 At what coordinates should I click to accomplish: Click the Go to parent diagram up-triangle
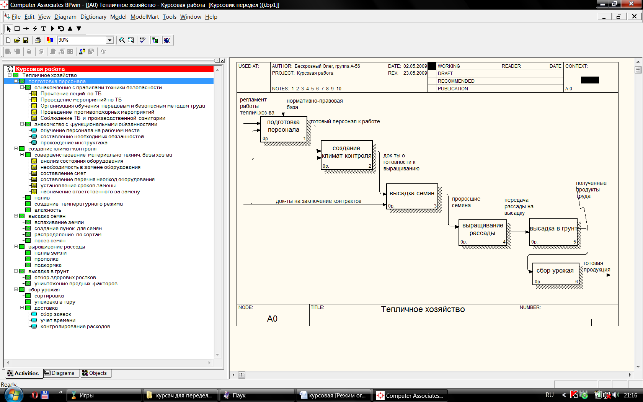point(70,29)
